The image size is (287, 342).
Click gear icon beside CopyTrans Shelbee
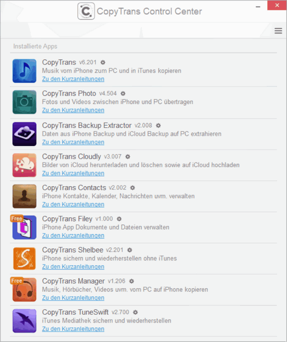click(129, 250)
